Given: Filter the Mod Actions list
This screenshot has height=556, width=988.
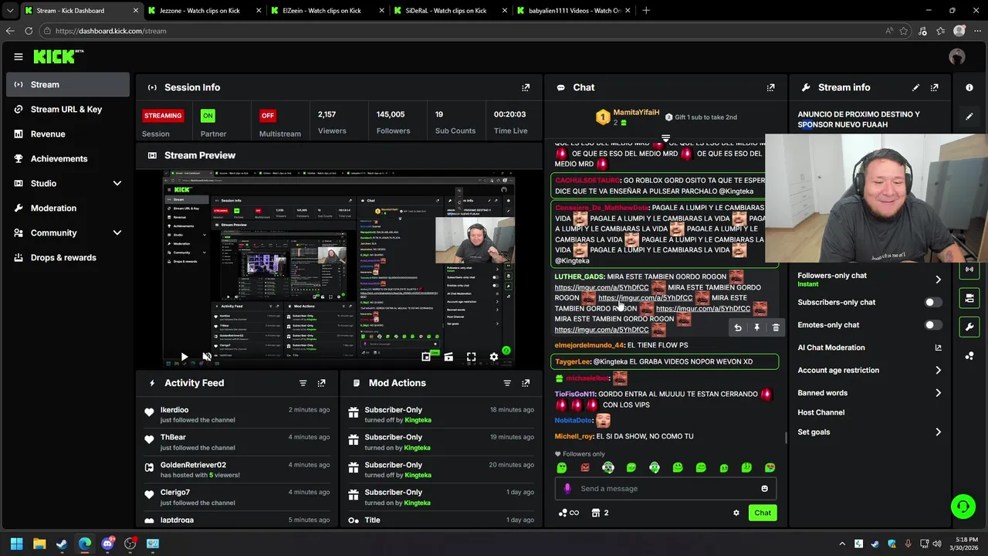Looking at the screenshot, I should pyautogui.click(x=507, y=383).
